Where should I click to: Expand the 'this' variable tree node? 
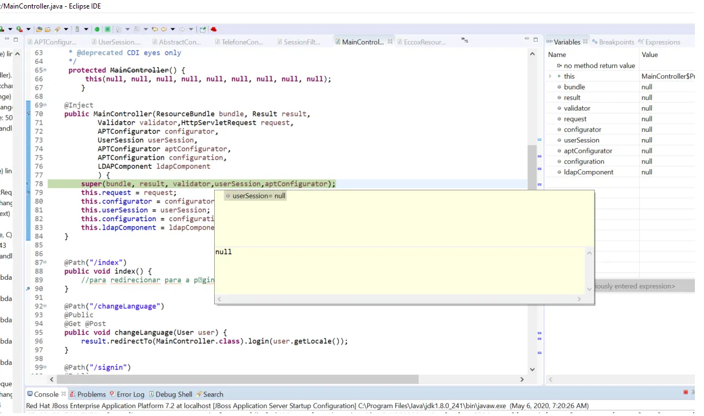click(550, 76)
